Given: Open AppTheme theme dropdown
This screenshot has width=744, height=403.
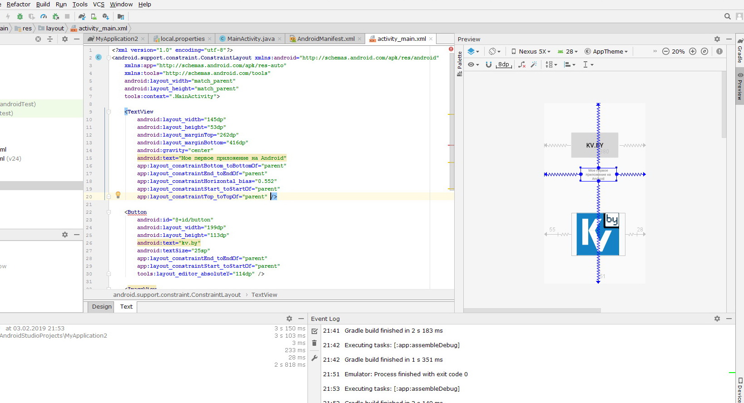Looking at the screenshot, I should 606,51.
